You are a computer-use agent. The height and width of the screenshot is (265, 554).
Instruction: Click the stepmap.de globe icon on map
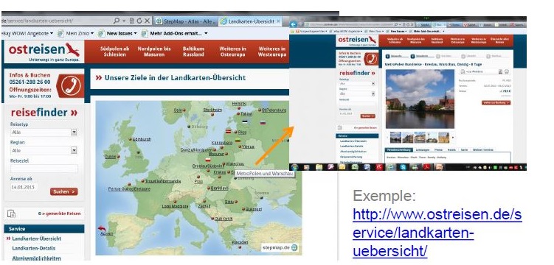click(294, 248)
